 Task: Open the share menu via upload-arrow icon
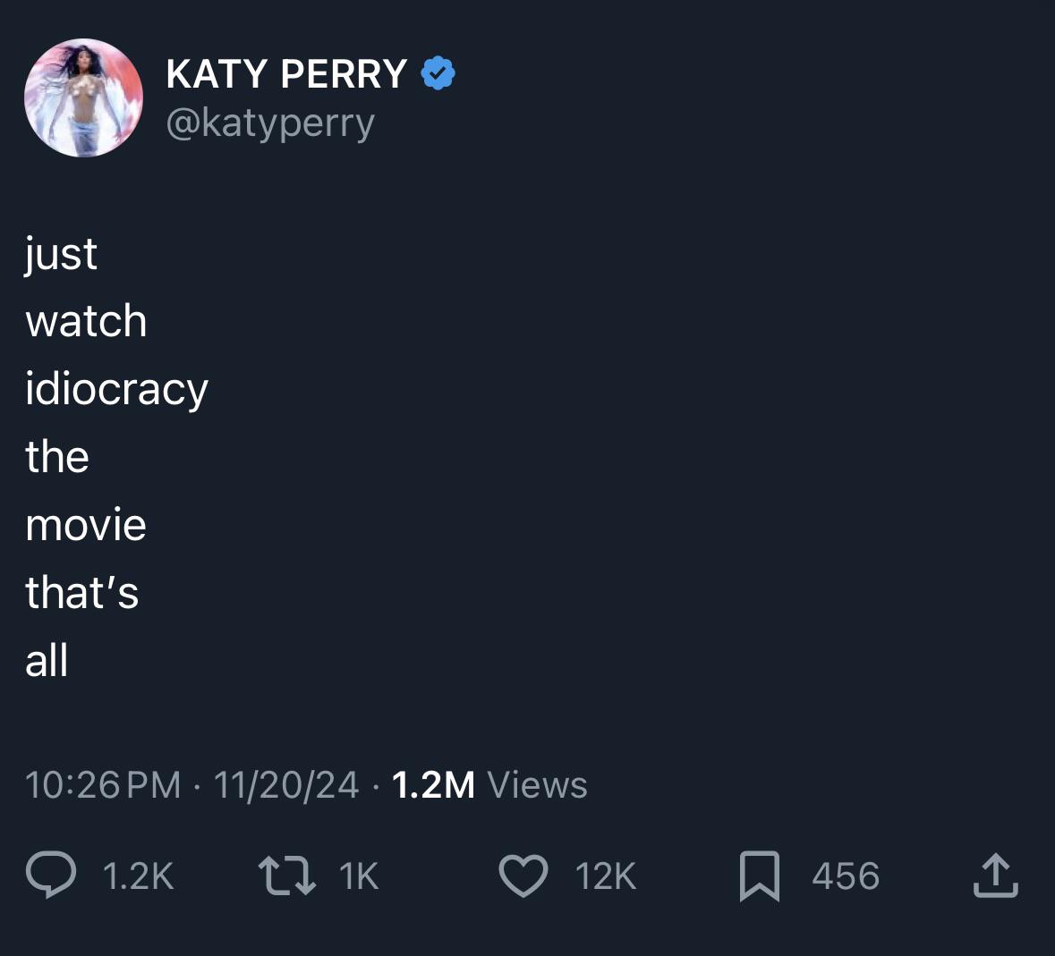pyautogui.click(x=995, y=876)
